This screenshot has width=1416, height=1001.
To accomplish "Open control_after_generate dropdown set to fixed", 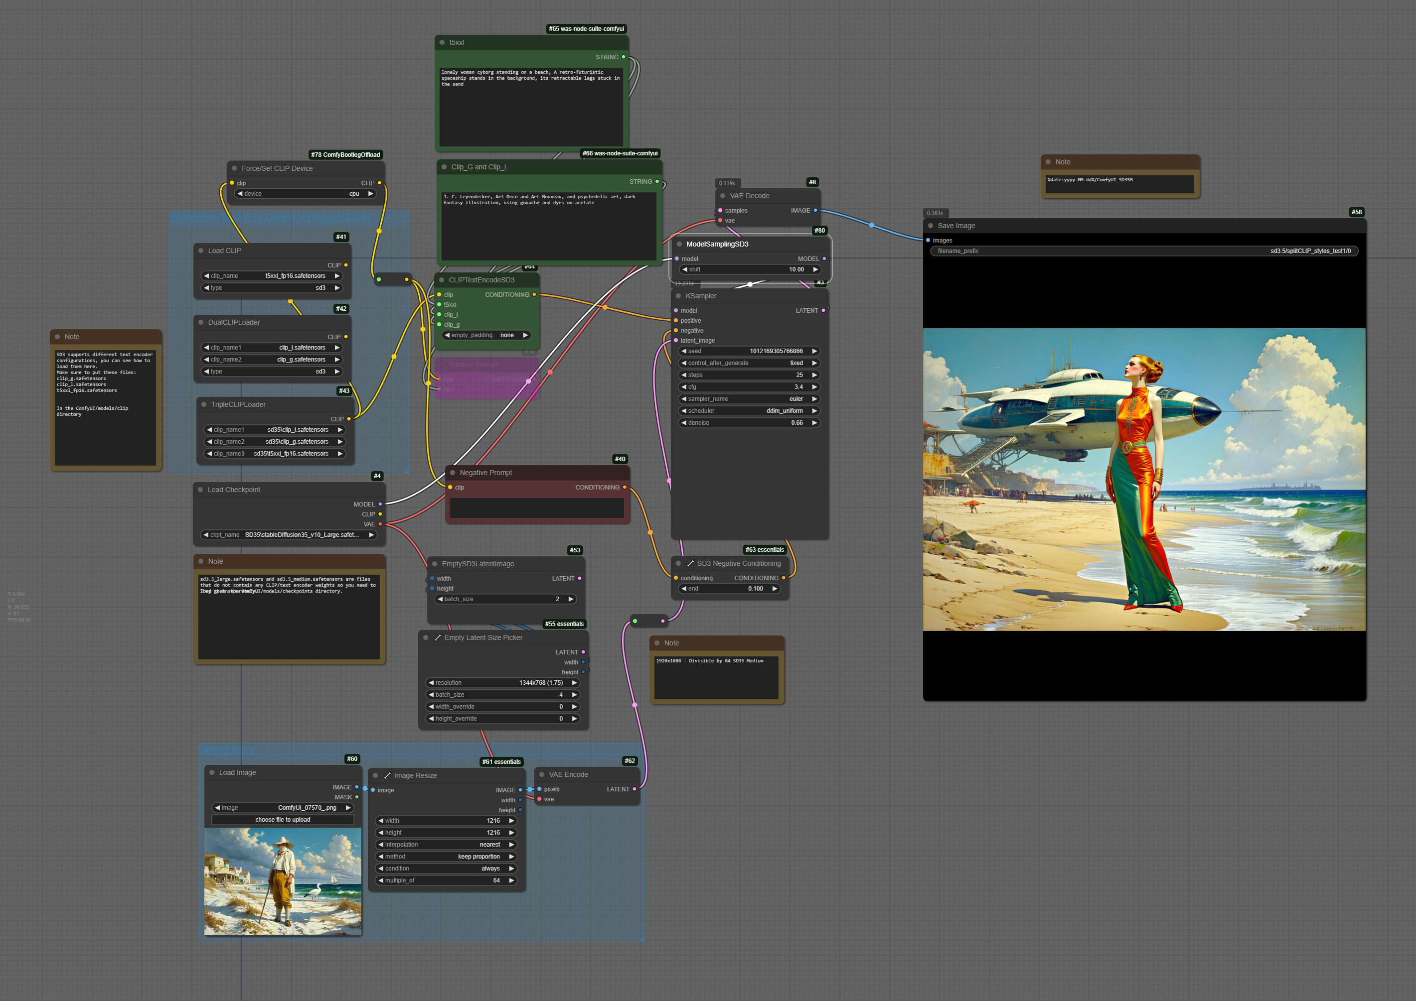I will [x=749, y=363].
